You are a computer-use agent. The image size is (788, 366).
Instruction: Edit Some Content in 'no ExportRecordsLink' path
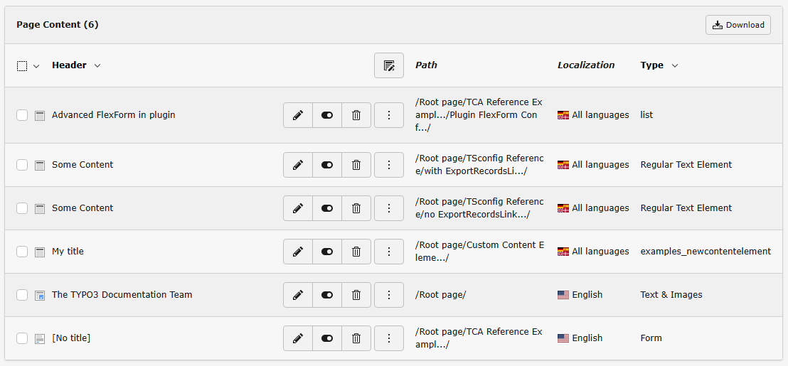(298, 208)
